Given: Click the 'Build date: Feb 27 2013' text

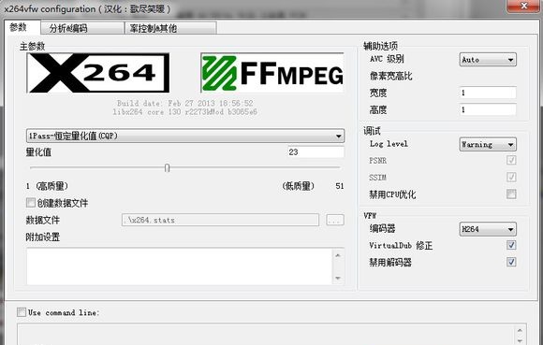Looking at the screenshot, I should point(185,103).
